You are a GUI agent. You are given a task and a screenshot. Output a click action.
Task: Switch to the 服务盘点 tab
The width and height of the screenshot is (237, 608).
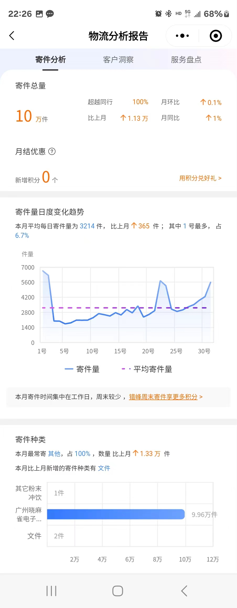click(186, 60)
